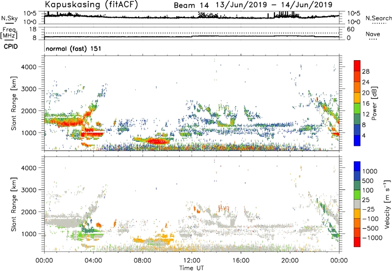The image size is (392, 271).
Task: Click the 'Freq. [MHz]' axis label
Action: (9, 33)
